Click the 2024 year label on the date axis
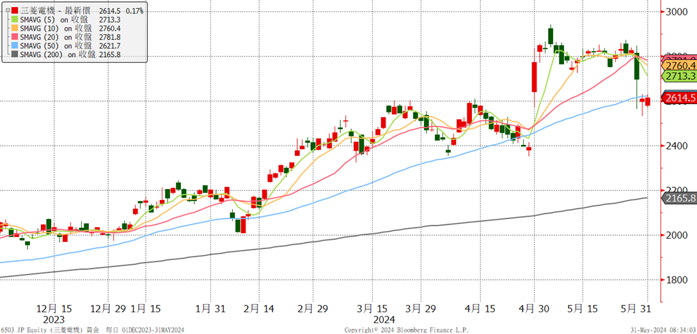 tap(384, 320)
